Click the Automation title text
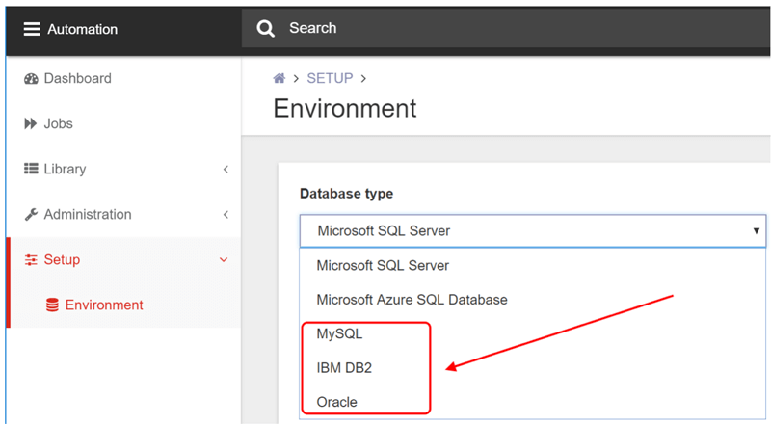This screenshot has width=771, height=425. 83,29
